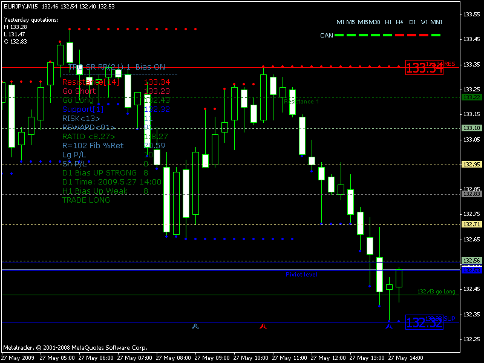
Task: Select the H4 timeframe label
Action: pos(399,22)
